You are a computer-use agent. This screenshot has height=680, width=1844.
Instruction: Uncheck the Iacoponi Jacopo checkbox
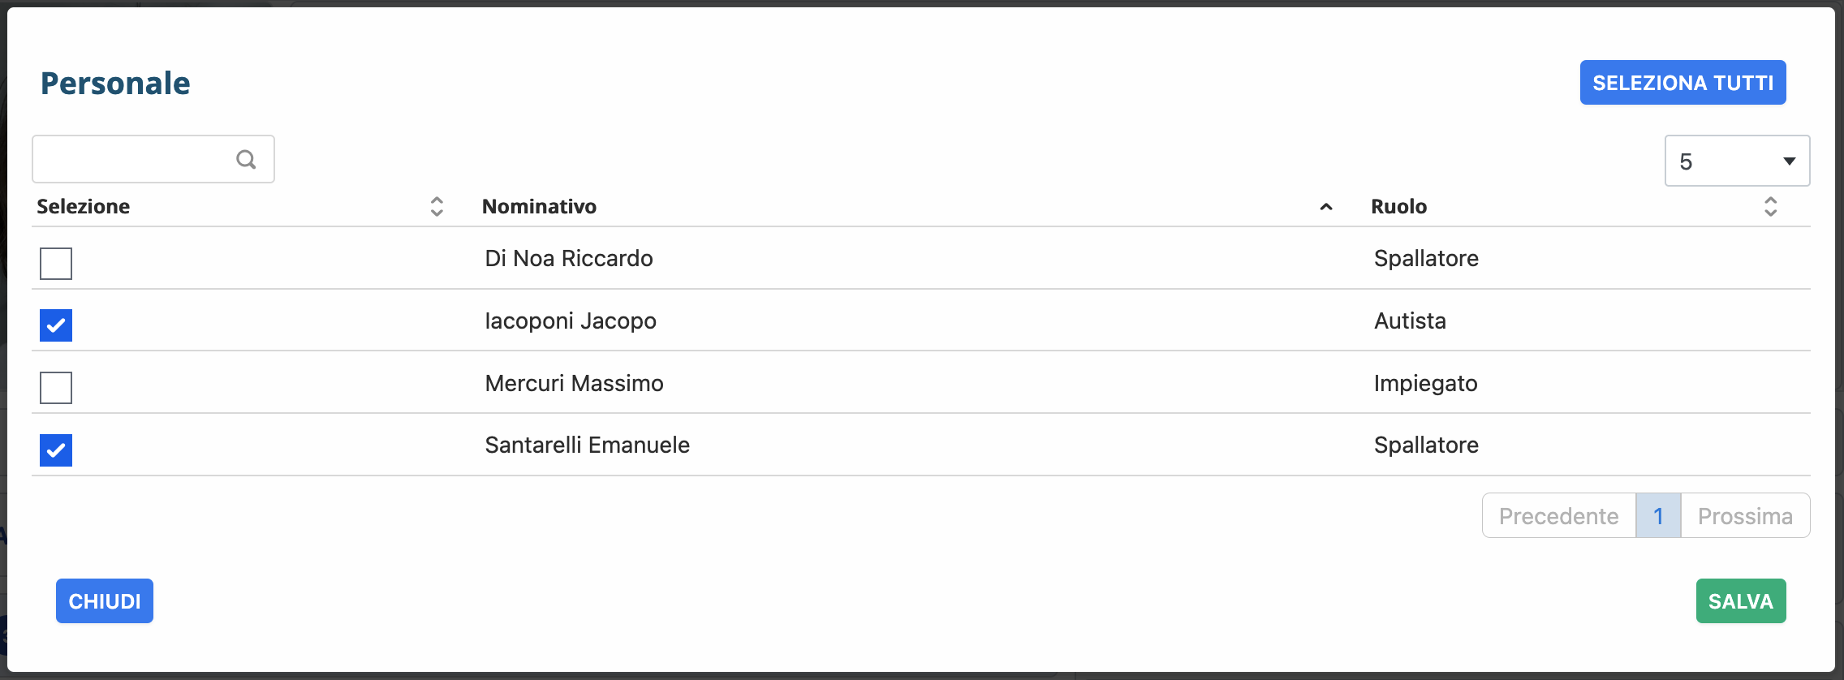(56, 325)
